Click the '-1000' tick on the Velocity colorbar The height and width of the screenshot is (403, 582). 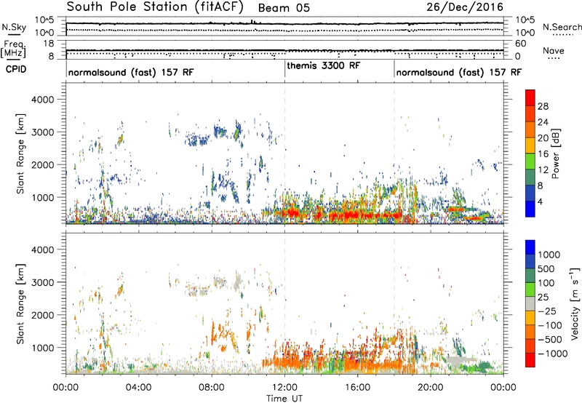coord(552,354)
